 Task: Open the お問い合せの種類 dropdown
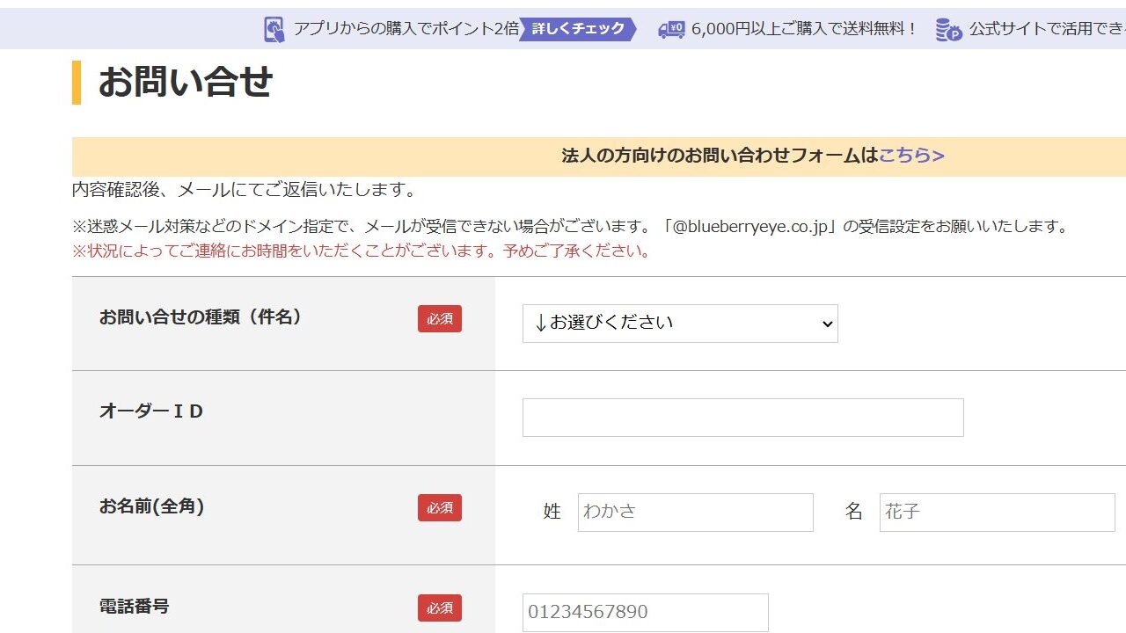tap(680, 324)
